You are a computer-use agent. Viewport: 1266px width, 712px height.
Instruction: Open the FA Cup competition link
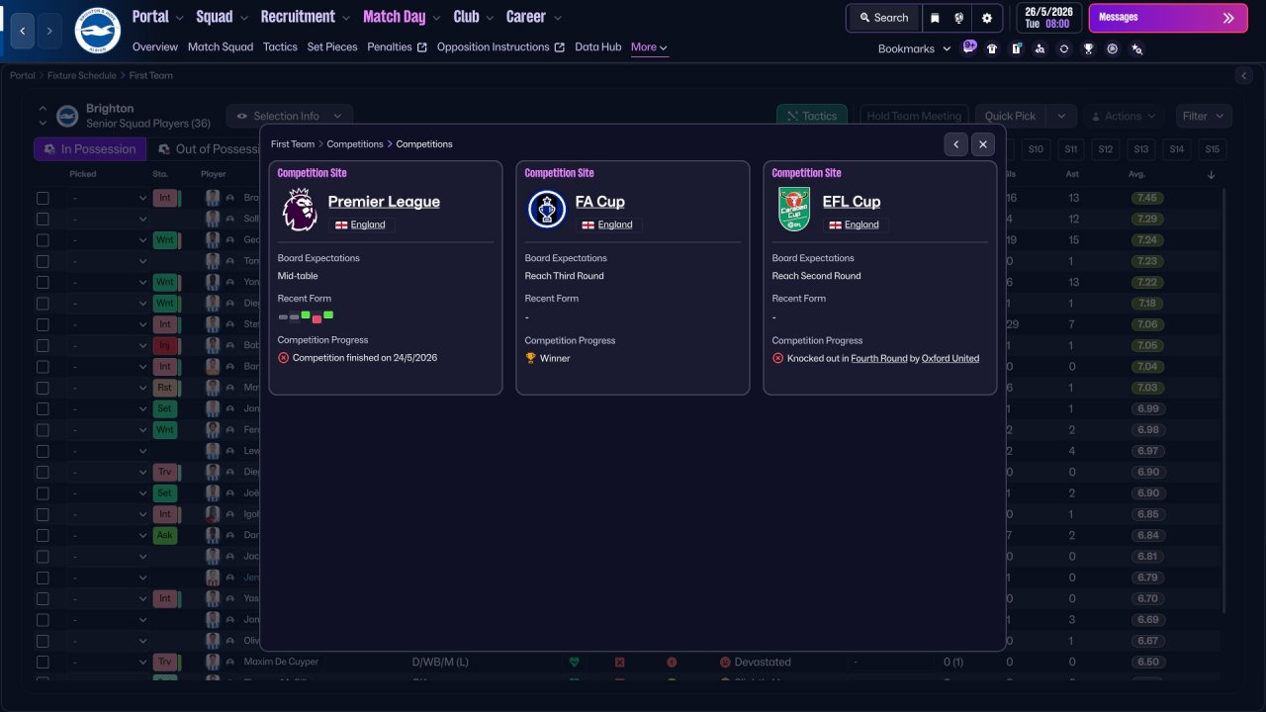tap(600, 202)
